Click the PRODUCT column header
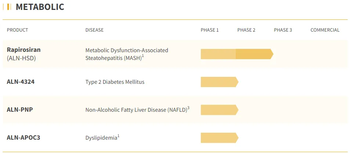Viewport: 351px width, 154px height. point(17,30)
